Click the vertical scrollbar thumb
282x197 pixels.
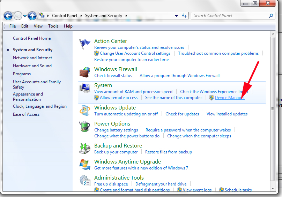tap(273, 109)
